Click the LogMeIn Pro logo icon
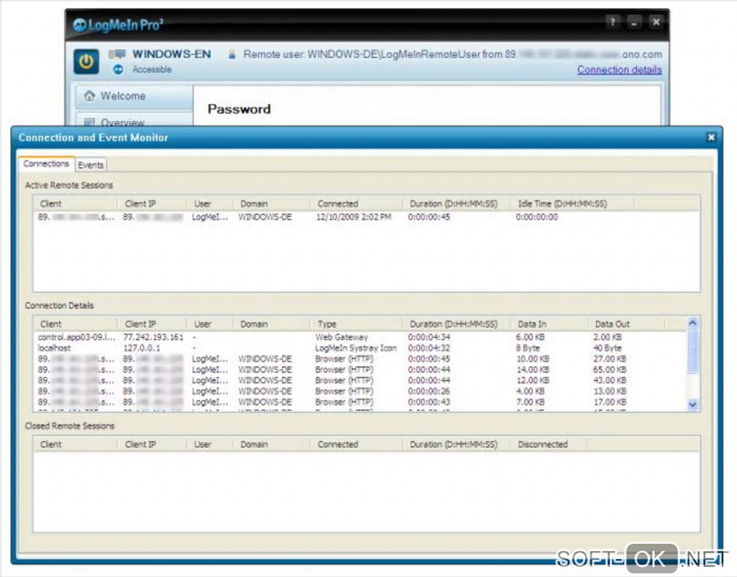 (x=79, y=25)
